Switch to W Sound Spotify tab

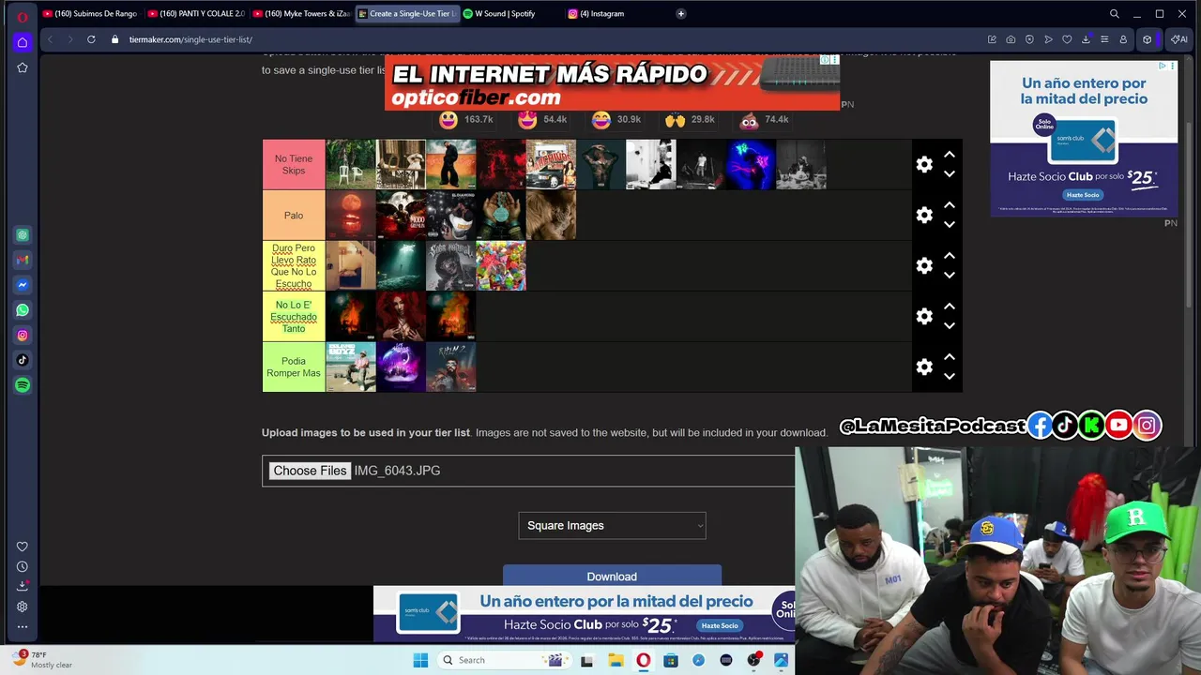tap(511, 14)
